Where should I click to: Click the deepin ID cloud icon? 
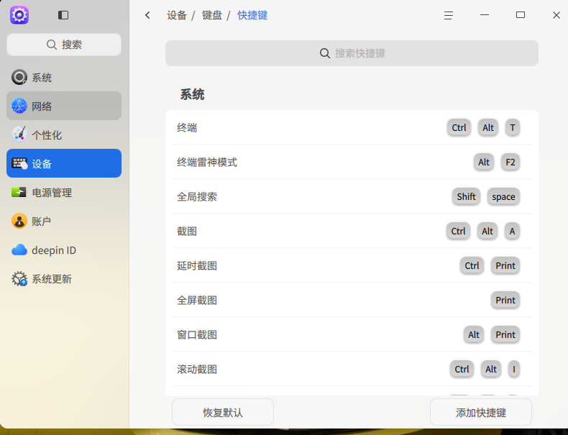tap(19, 250)
